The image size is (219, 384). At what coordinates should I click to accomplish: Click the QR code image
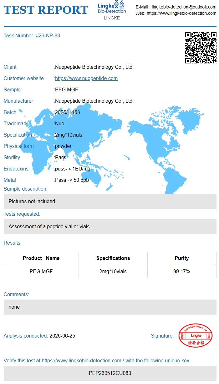click(201, 48)
